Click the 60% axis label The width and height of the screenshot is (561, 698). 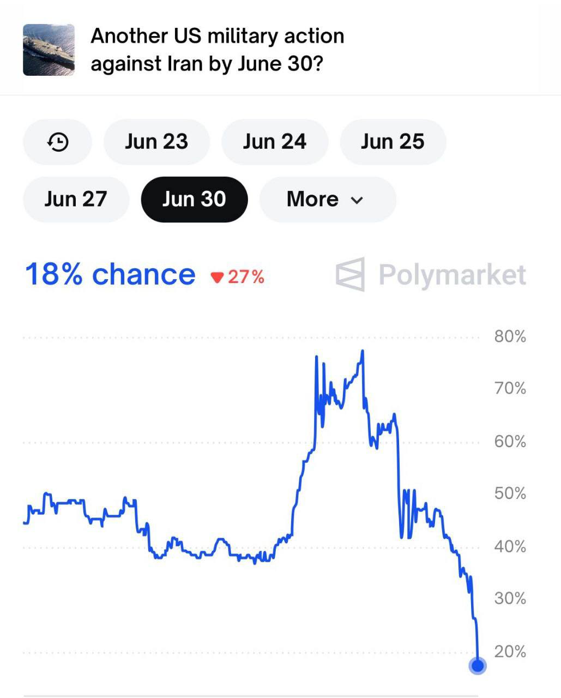pos(510,441)
